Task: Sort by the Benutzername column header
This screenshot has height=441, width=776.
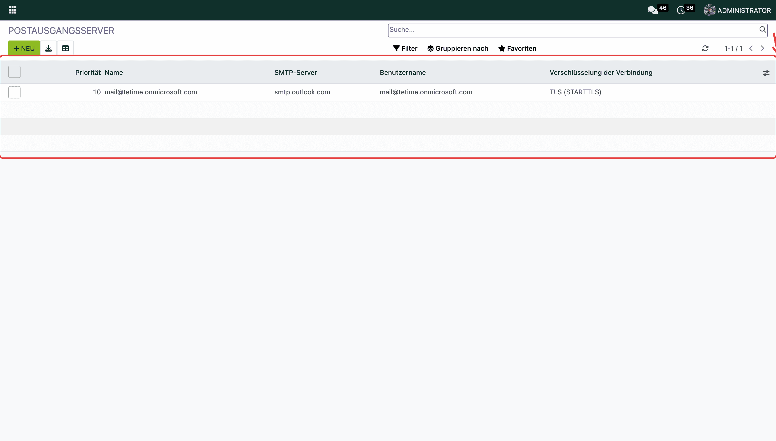Action: (x=403, y=72)
